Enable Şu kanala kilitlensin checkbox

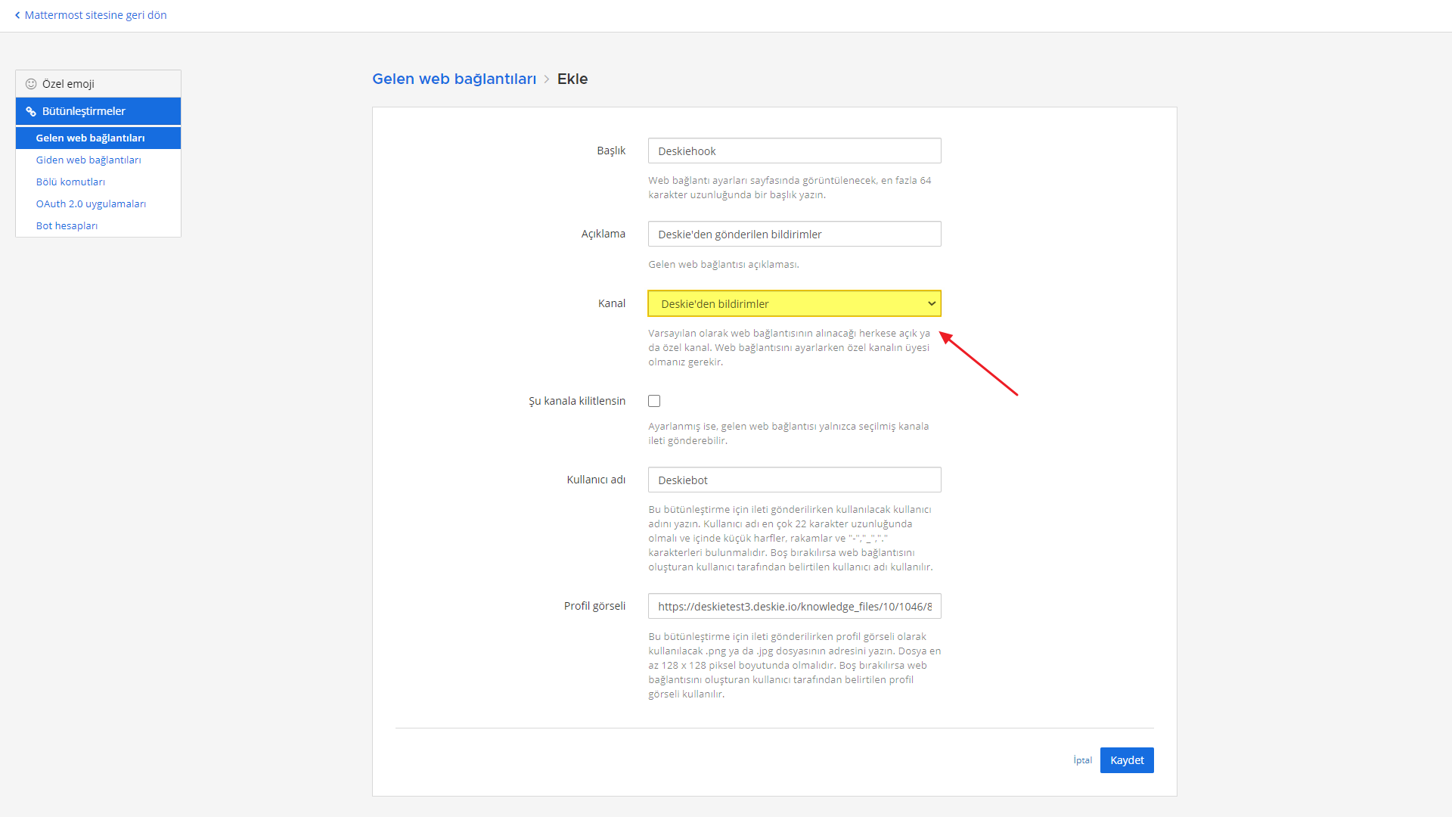[654, 401]
